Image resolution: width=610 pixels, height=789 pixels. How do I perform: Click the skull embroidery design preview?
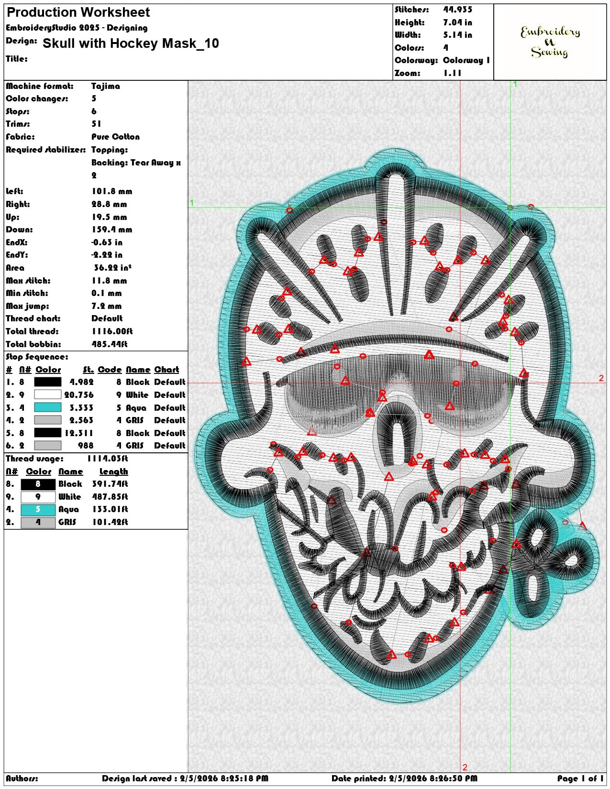pos(397,426)
